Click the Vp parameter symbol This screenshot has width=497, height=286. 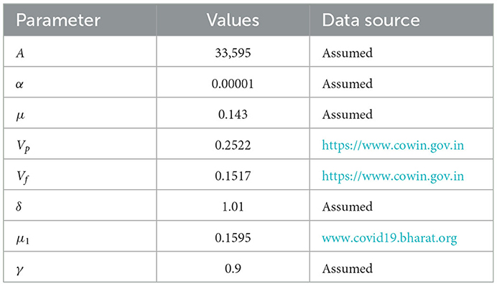(x=23, y=146)
